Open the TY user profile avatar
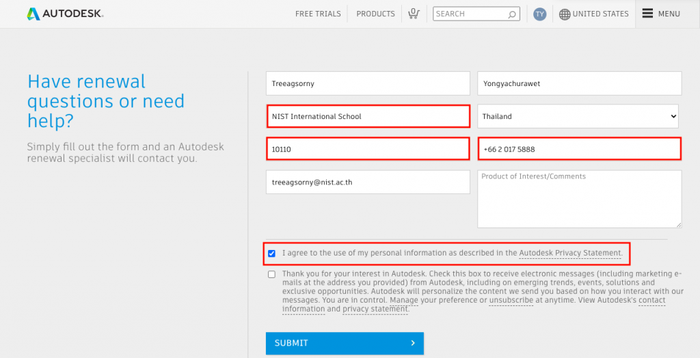The image size is (700, 358). [x=540, y=14]
